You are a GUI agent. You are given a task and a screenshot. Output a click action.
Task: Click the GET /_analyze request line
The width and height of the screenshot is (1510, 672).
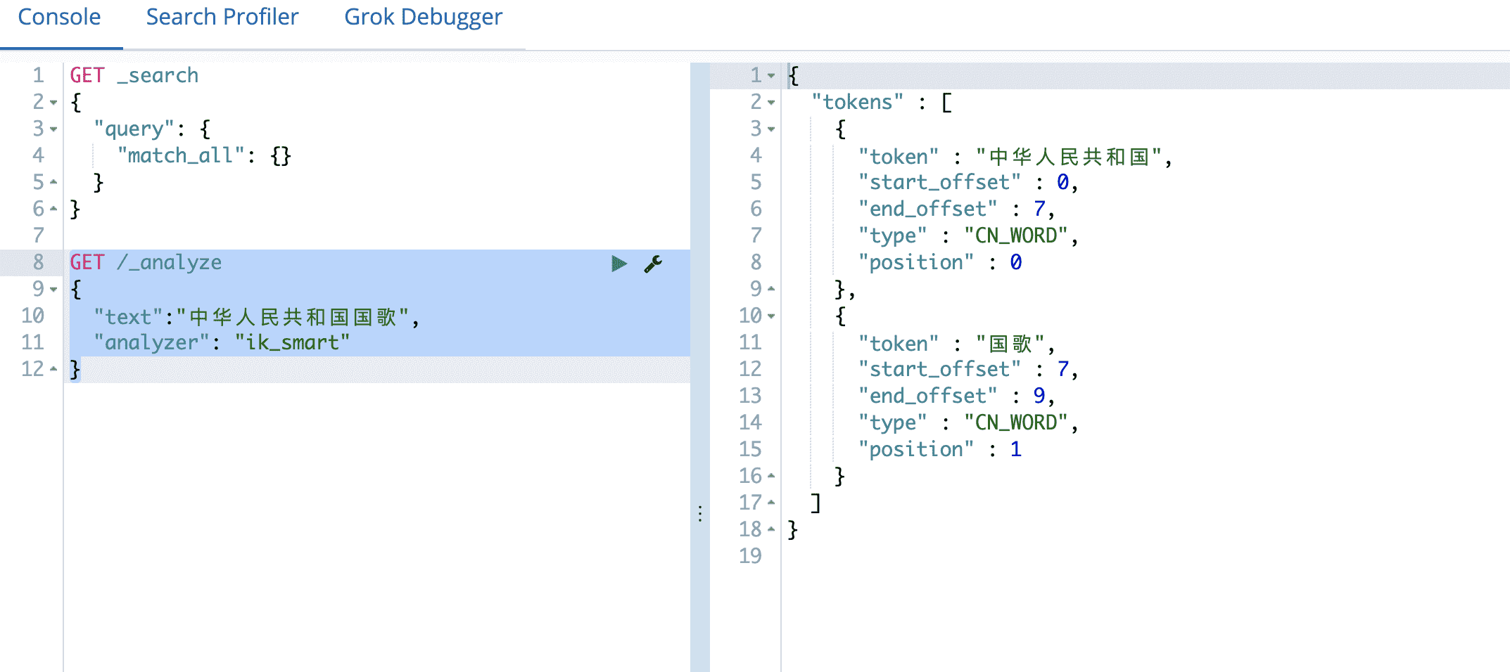click(146, 262)
